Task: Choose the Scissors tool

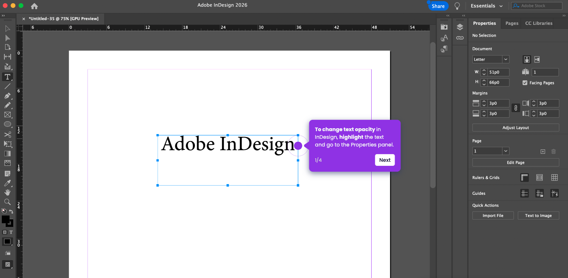Action: (x=8, y=134)
